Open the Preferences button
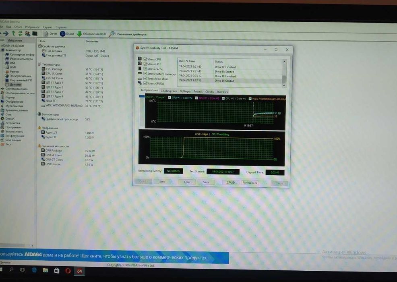 pos(250,182)
